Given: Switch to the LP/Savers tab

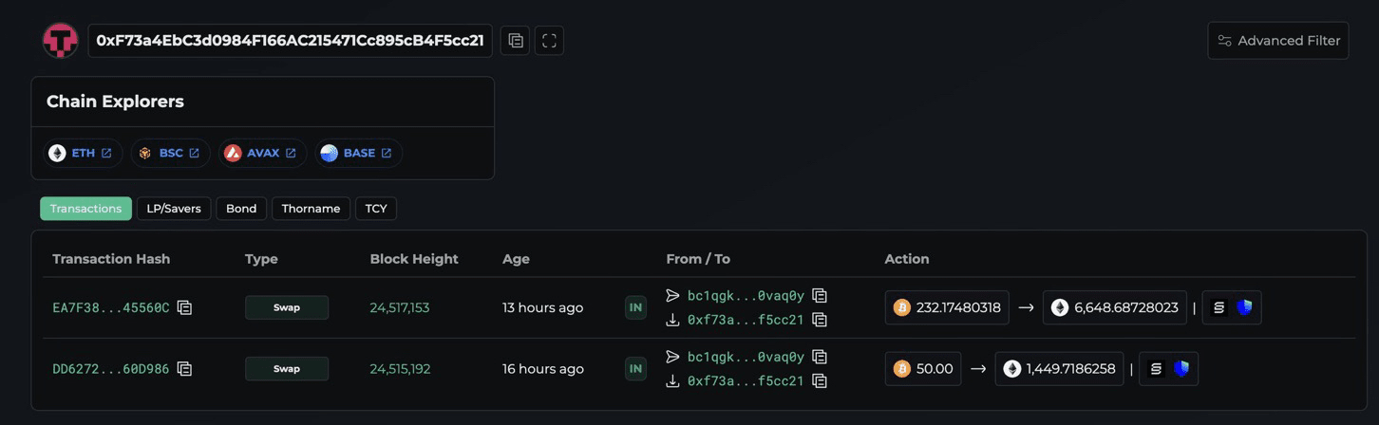Looking at the screenshot, I should tap(174, 209).
